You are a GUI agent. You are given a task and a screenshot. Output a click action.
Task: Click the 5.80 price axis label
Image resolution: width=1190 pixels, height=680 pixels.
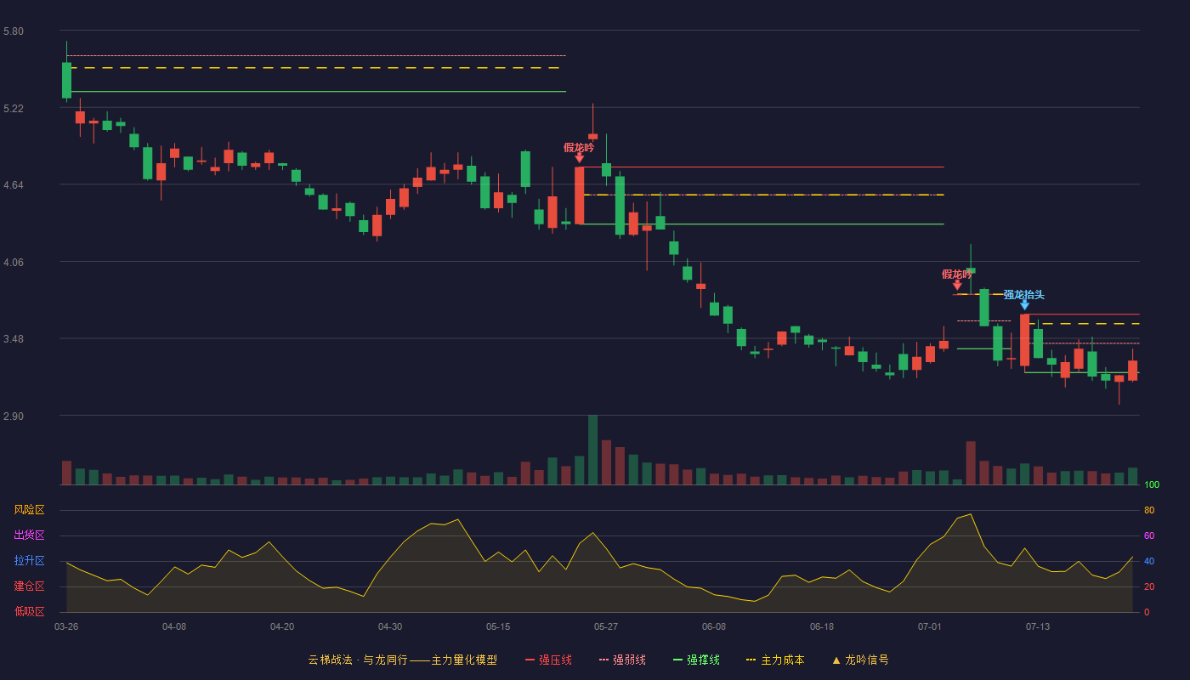14,31
